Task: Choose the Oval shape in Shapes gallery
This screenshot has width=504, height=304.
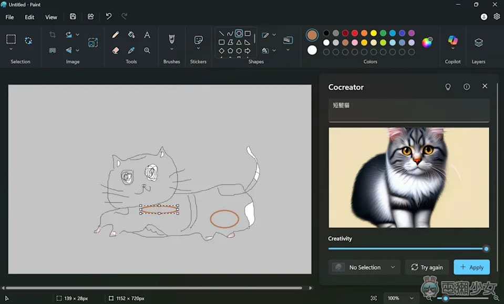Action: [239, 34]
